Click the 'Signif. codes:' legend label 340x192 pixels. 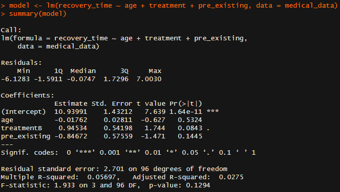coord(30,153)
